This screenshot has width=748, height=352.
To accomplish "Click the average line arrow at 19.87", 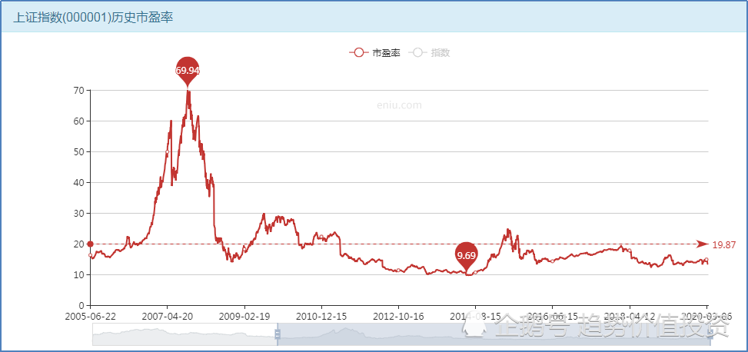I will pyautogui.click(x=702, y=244).
